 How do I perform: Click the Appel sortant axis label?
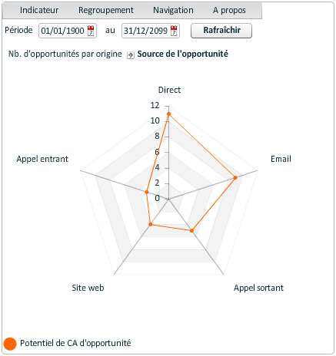[x=258, y=288]
